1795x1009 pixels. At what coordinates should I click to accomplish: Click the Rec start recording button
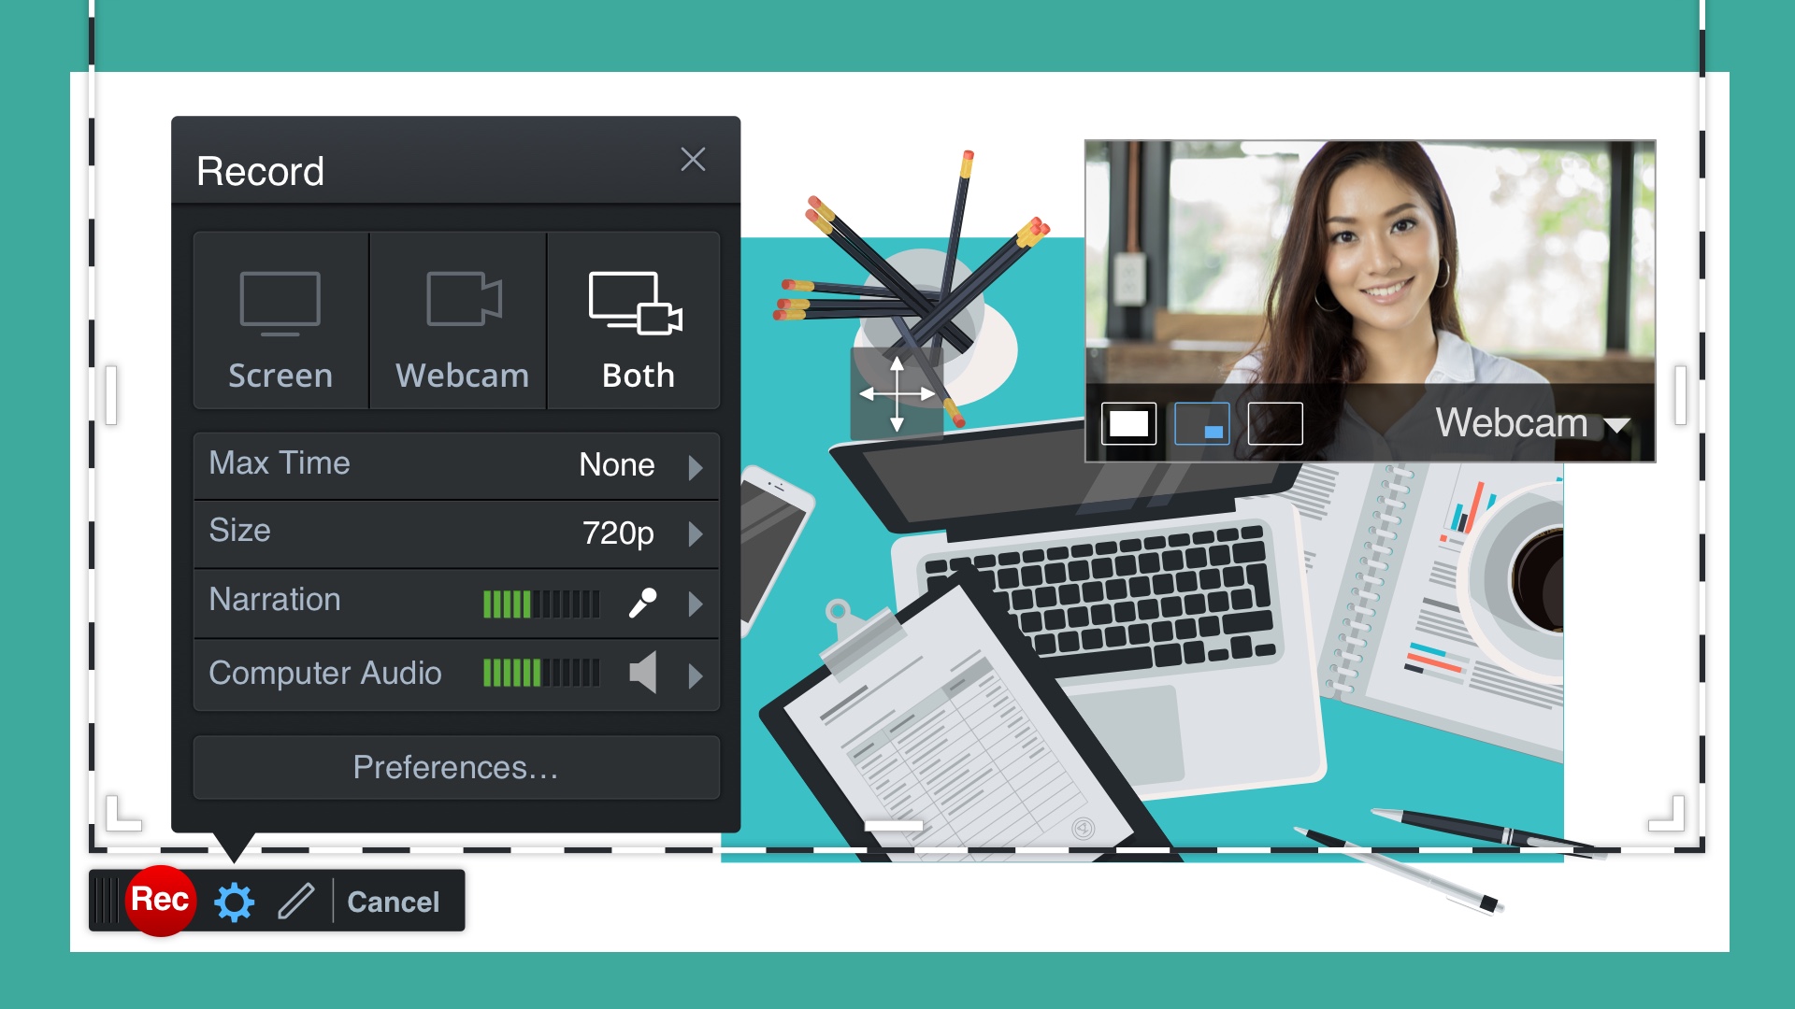pos(158,902)
